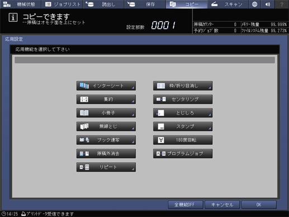Screen dimensions: 289x217
Task: Toggle the センタリング function label
Action: coord(185,99)
